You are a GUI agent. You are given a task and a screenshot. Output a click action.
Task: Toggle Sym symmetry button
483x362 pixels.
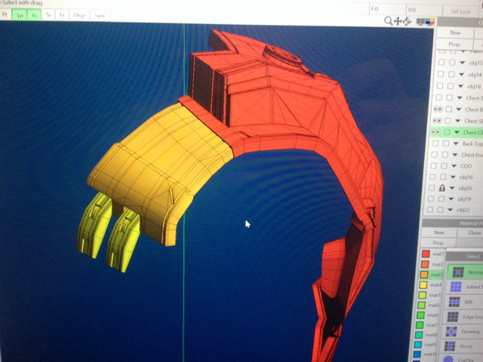click(x=100, y=15)
